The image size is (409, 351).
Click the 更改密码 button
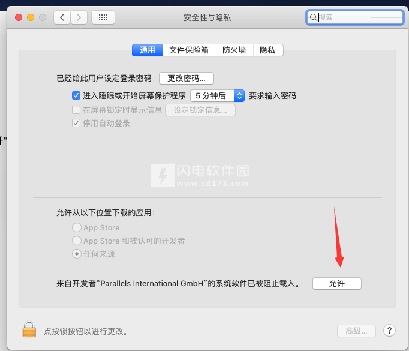(x=187, y=78)
